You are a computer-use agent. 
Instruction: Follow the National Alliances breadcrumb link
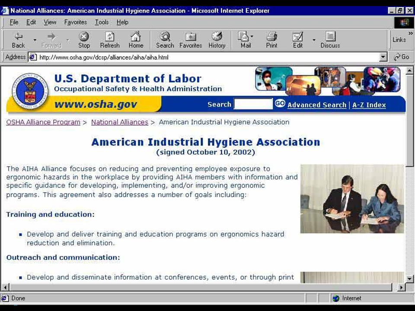120,122
